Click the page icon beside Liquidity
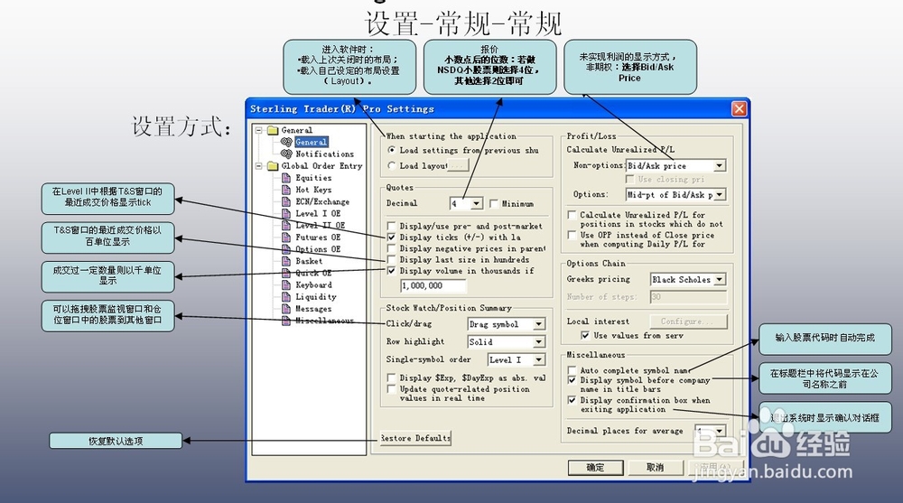This screenshot has height=503, width=903. click(x=285, y=297)
